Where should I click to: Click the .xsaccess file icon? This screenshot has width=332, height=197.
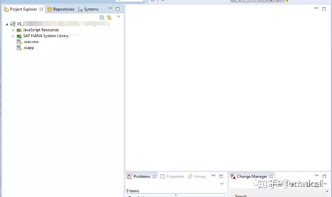click(x=19, y=42)
